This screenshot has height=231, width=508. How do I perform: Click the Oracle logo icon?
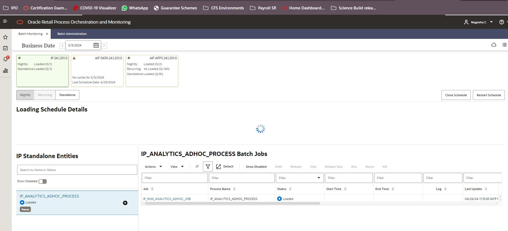pos(20,22)
